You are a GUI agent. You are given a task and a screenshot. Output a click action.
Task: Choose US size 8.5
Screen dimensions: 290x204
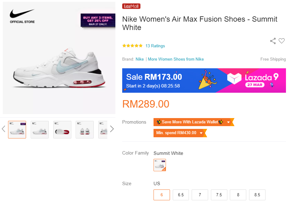257,195
